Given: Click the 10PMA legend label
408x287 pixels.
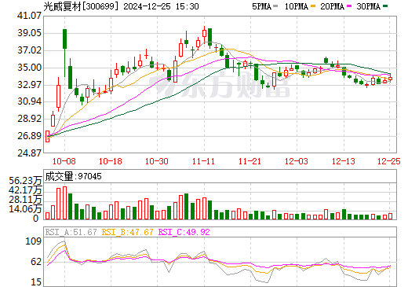Looking at the screenshot, I should point(297,6).
